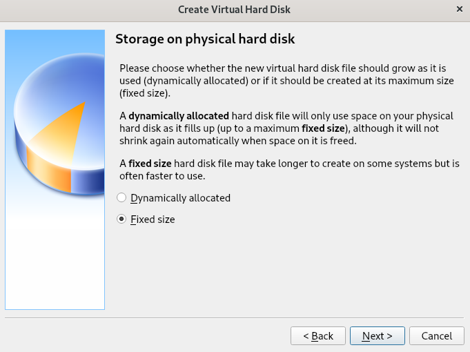Cancel the Create Virtual Hard Disk wizard

437,336
